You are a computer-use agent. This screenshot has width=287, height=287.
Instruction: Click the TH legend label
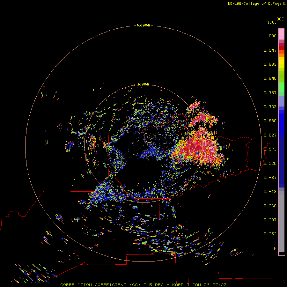274,248
